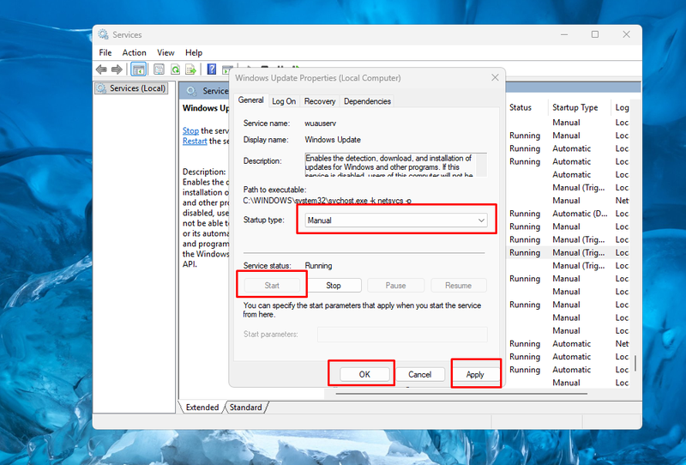686x465 pixels.
Task: Click the services list horizontal scrollbar
Action: tap(461, 394)
